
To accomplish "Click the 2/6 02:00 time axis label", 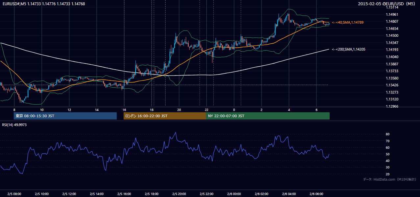I will pyautogui.click(x=261, y=194).
